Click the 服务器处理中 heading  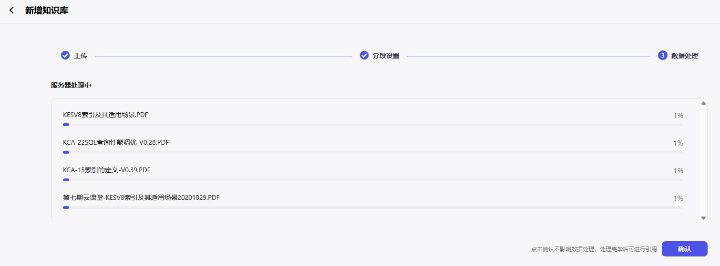click(71, 86)
